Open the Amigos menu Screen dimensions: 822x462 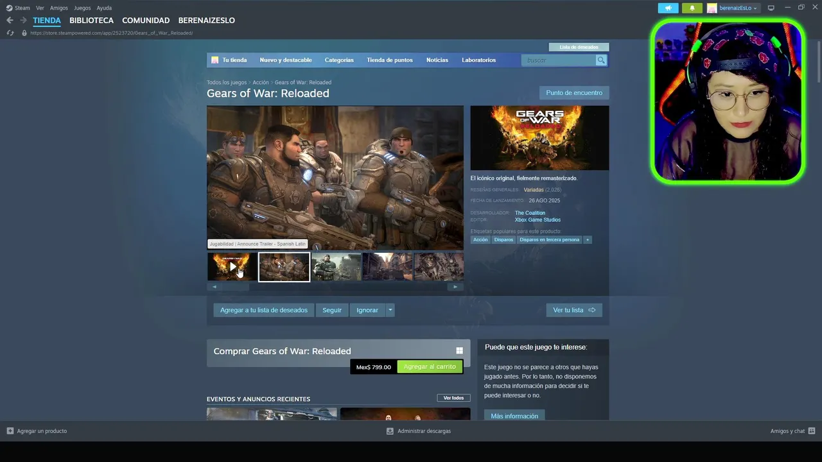point(59,8)
